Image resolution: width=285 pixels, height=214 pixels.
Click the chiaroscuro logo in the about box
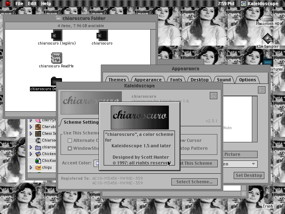click(140, 117)
